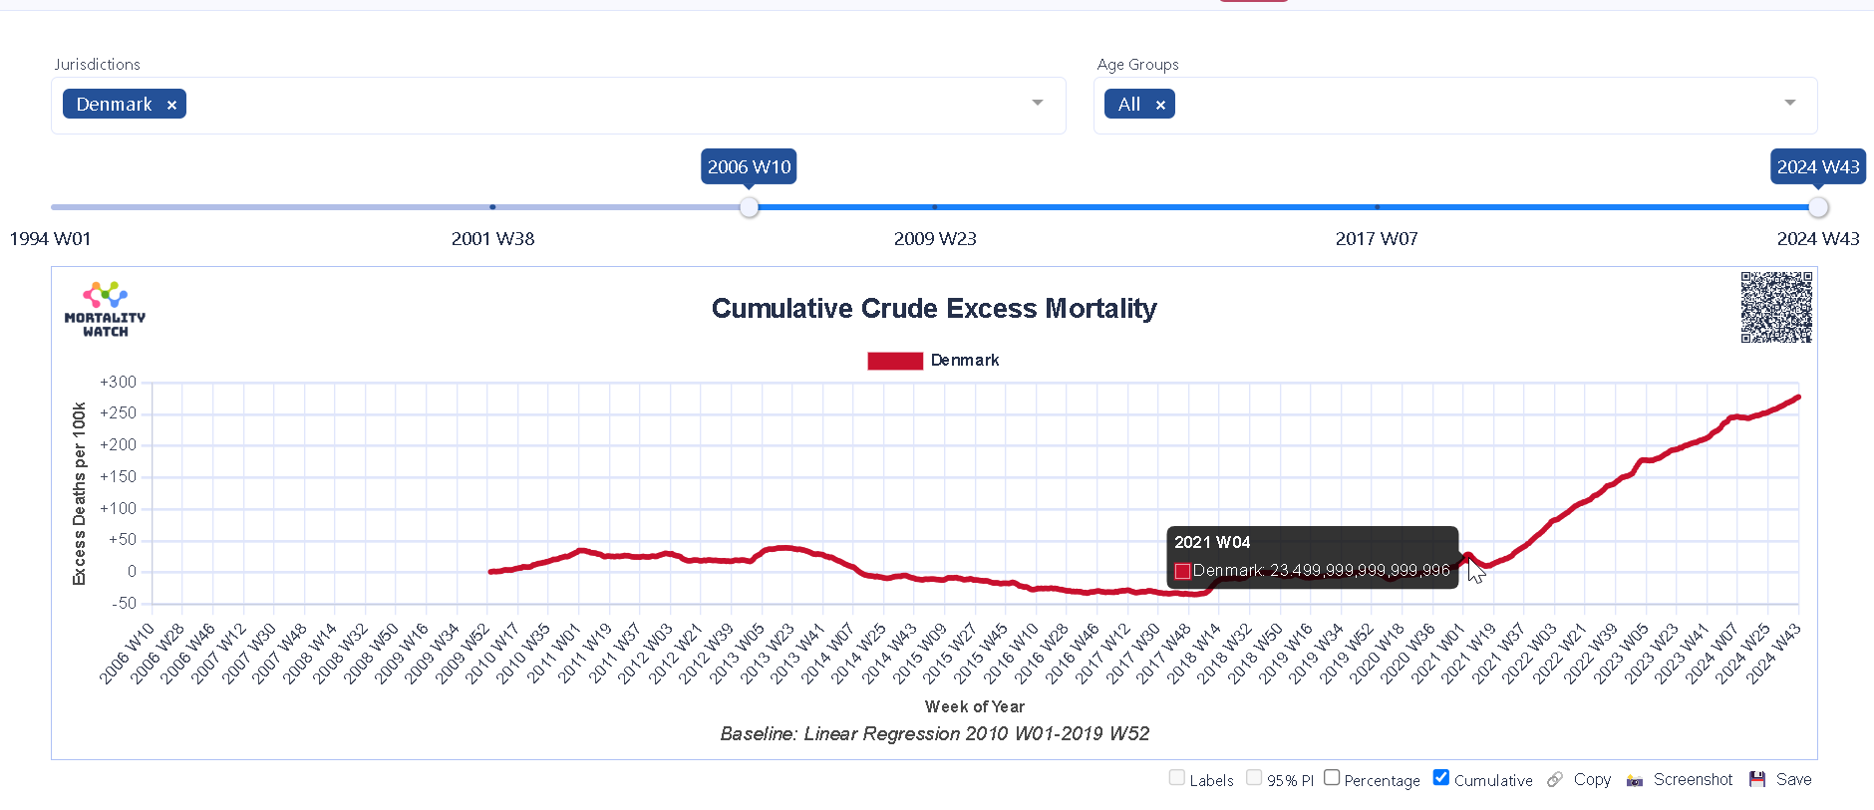Uncheck the Cumulative checkbox
The height and width of the screenshot is (810, 1874).
[1441, 778]
